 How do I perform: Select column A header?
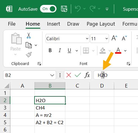[22, 86]
